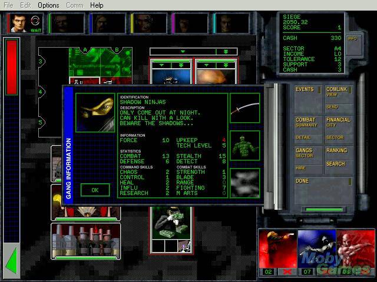The width and height of the screenshot is (377, 282).
Task: Select column A marker on sector map
Action: click(85, 50)
